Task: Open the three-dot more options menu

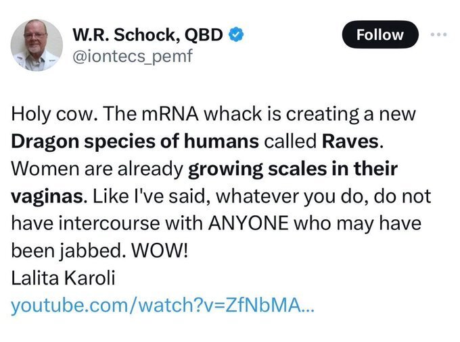Action: (441, 35)
